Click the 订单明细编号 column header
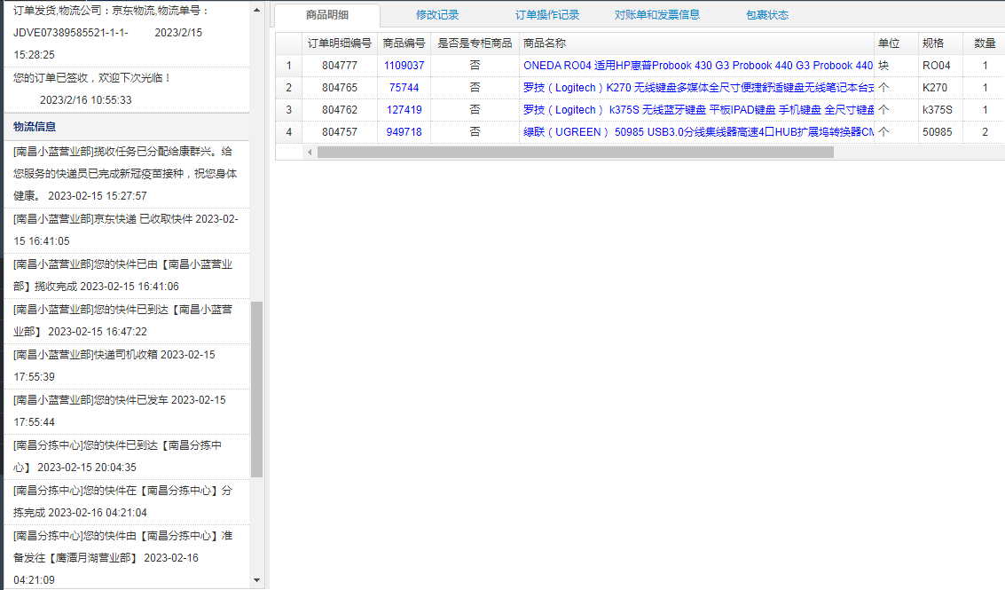The width and height of the screenshot is (1005, 590). point(340,43)
